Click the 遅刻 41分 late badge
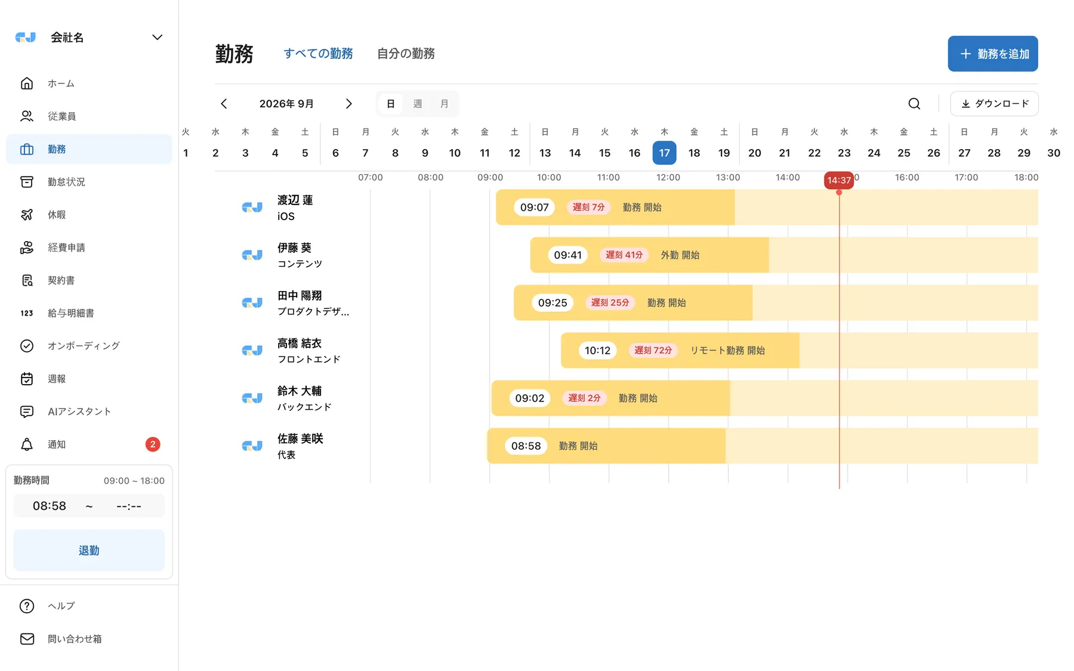The height and width of the screenshot is (671, 1074). 624,255
